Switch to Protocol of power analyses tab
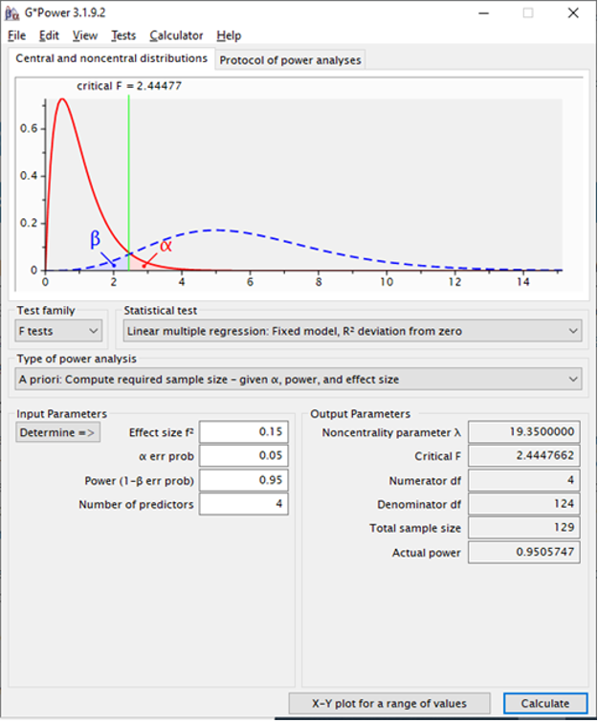Screen dimensions: 598x723 (290, 60)
